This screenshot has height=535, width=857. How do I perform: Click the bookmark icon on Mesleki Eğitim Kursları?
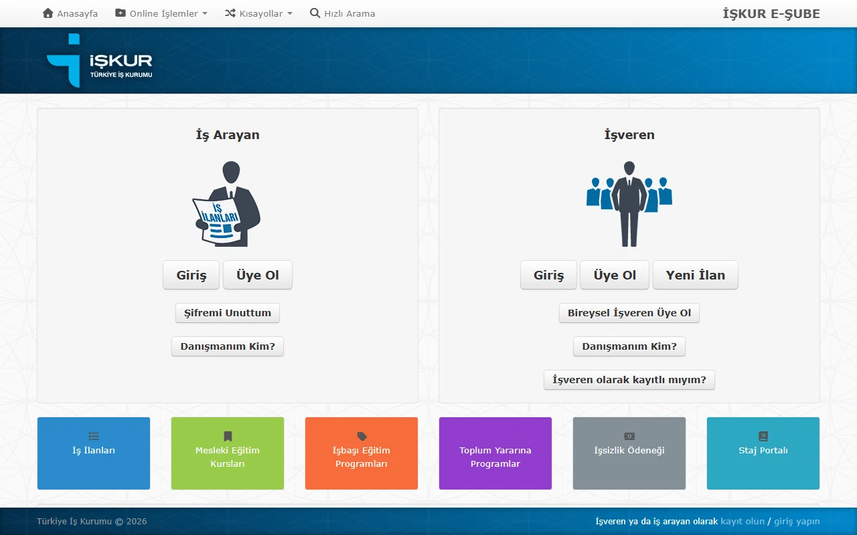228,436
